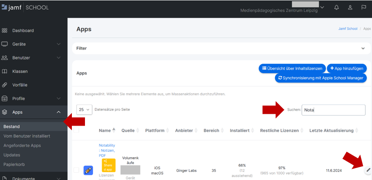Open the 25 records per page dropdown
372x180 pixels.
coord(84,110)
